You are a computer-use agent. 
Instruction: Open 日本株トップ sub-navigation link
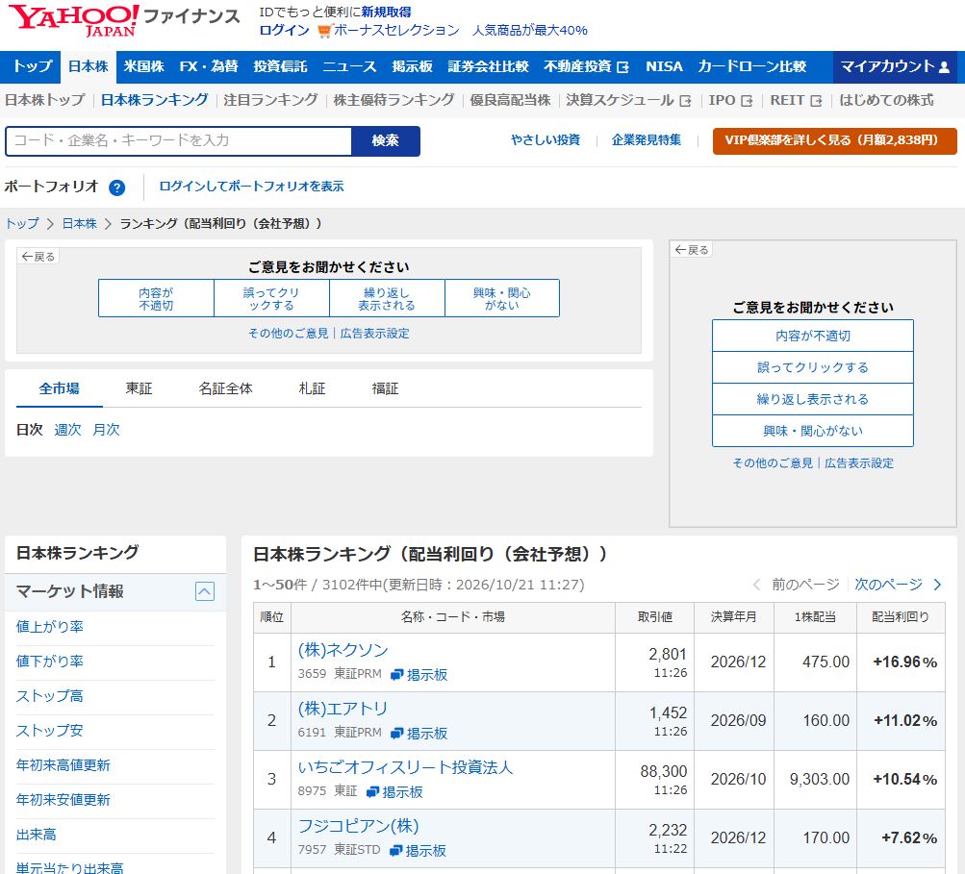[x=45, y=100]
